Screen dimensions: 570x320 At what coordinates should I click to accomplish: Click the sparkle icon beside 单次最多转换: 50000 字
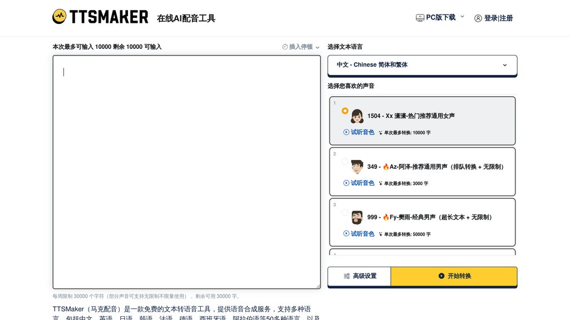[x=381, y=234]
